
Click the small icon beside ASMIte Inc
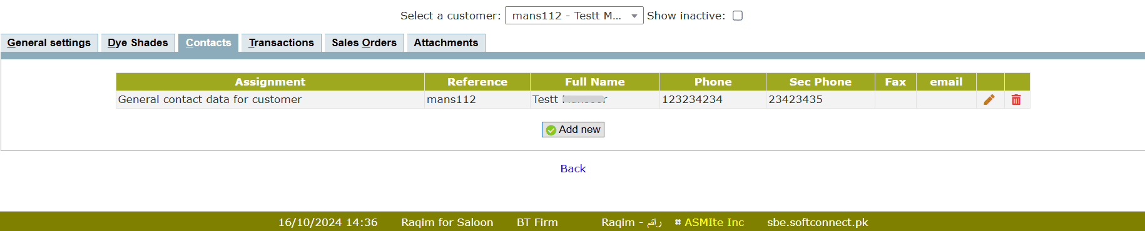point(678,222)
